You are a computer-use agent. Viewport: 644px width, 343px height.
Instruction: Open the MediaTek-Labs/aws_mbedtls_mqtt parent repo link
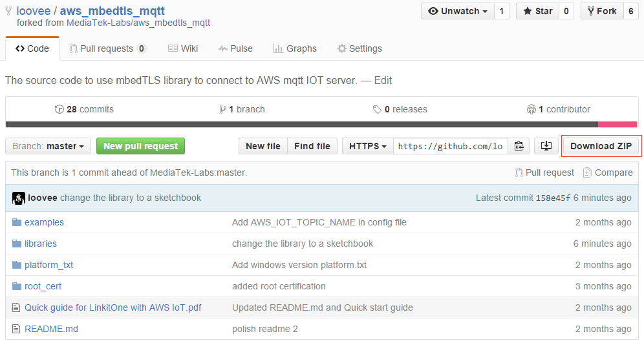point(138,23)
